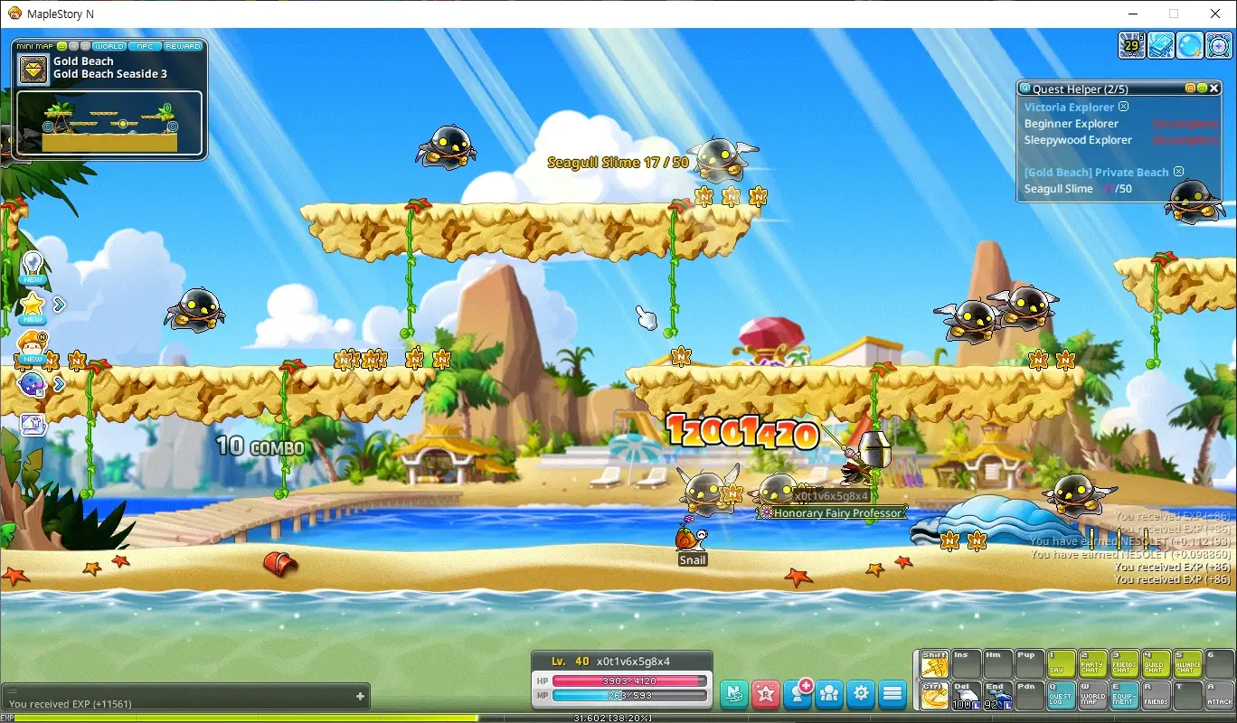The image size is (1237, 723).
Task: Click the mushroom NEW sidebar icon
Action: (33, 346)
